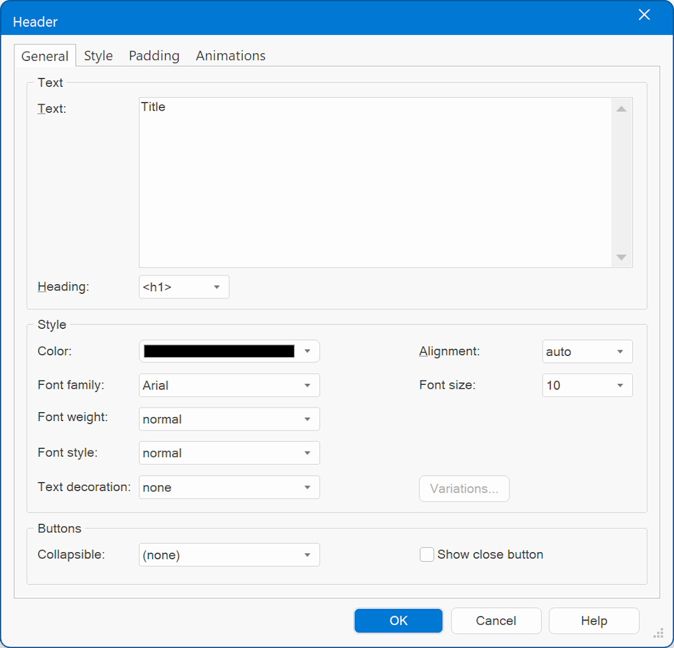Image resolution: width=674 pixels, height=648 pixels.
Task: Click the text area scroll up arrow
Action: click(621, 108)
